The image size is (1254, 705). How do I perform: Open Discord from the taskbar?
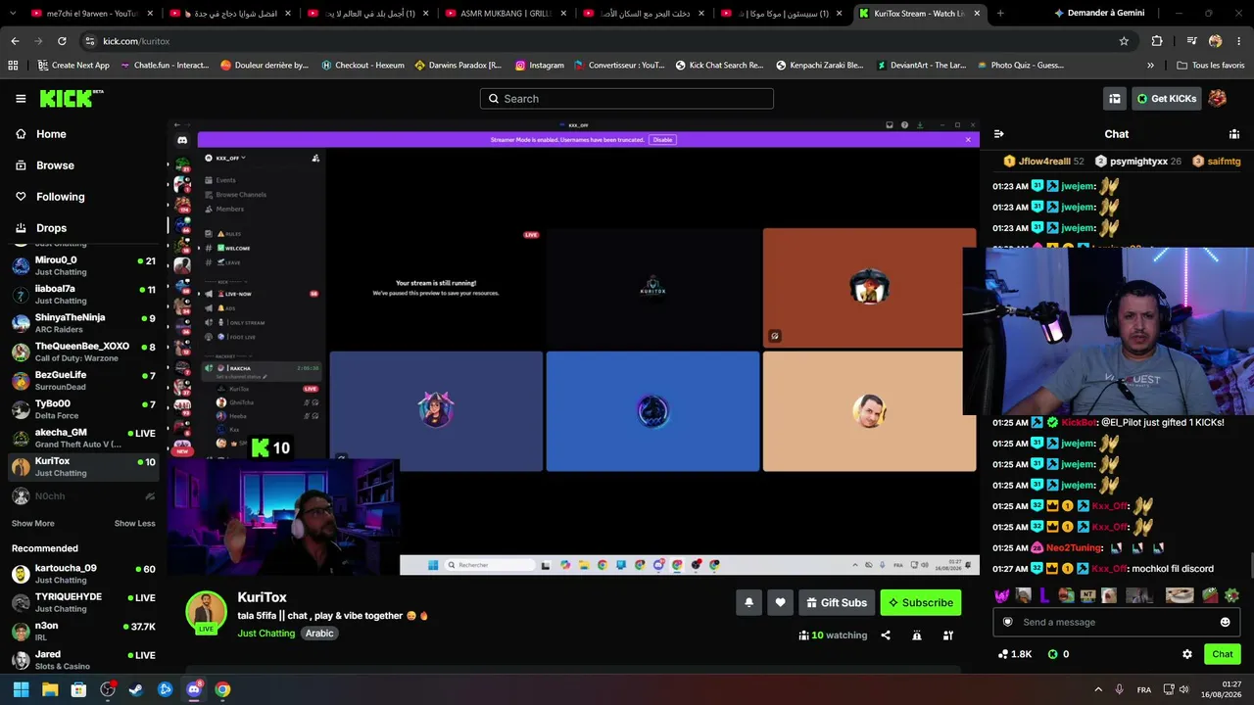pyautogui.click(x=194, y=689)
